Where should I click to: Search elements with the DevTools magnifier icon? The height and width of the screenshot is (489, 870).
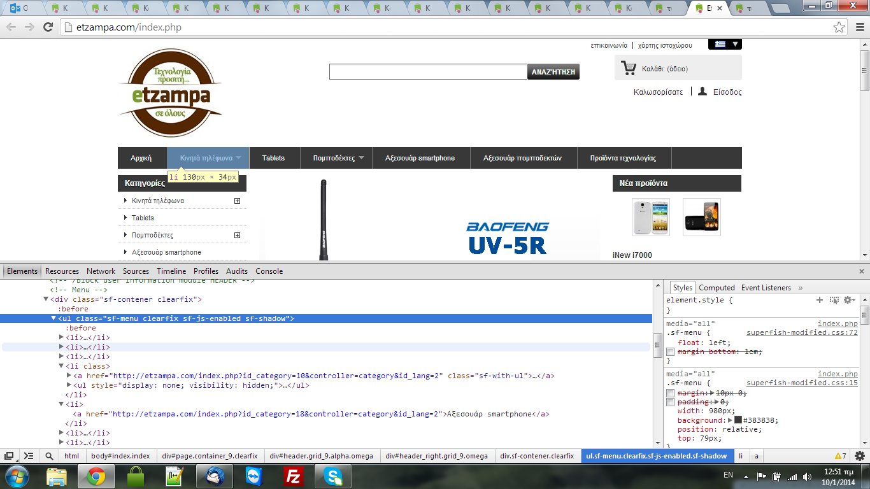(x=49, y=456)
